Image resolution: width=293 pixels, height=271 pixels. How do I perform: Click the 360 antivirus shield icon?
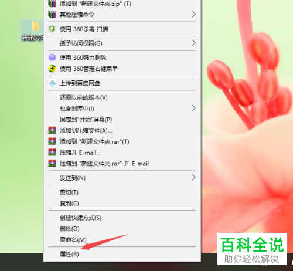click(x=52, y=29)
